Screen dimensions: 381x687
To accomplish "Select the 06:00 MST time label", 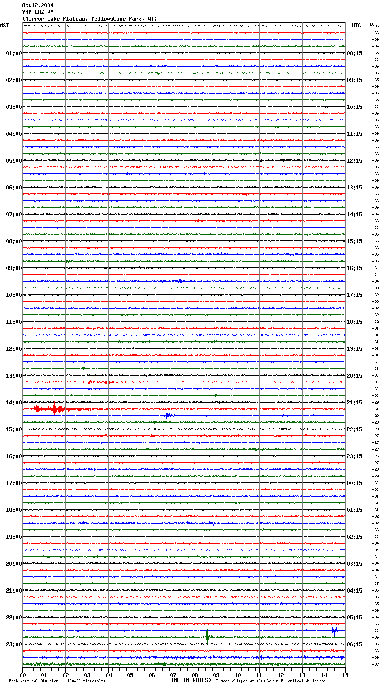I will pyautogui.click(x=13, y=188).
